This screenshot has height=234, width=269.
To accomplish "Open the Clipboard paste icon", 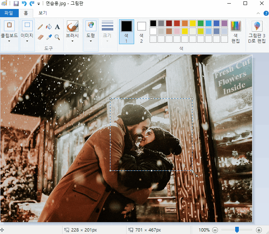I will (x=9, y=25).
